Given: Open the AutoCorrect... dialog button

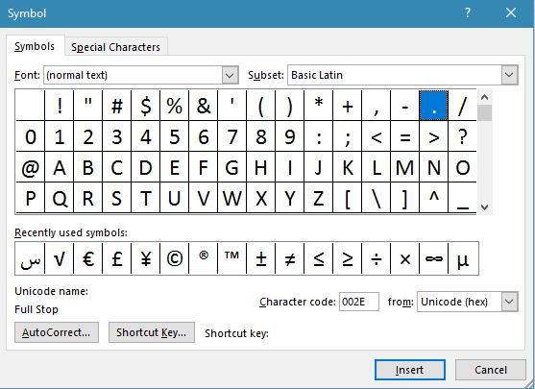Looking at the screenshot, I should pos(57,332).
